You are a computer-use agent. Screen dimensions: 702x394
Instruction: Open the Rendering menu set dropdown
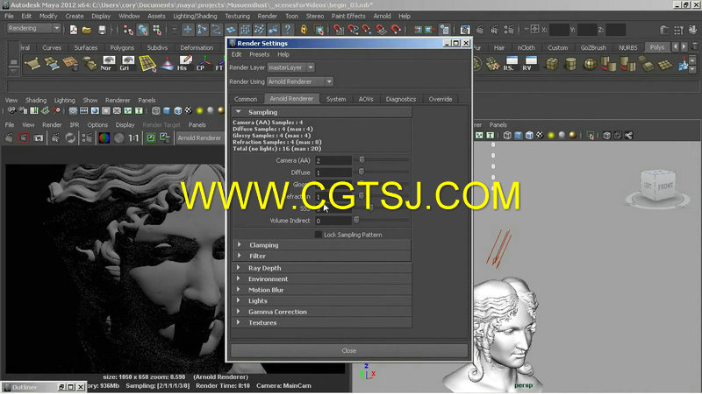tap(33, 28)
